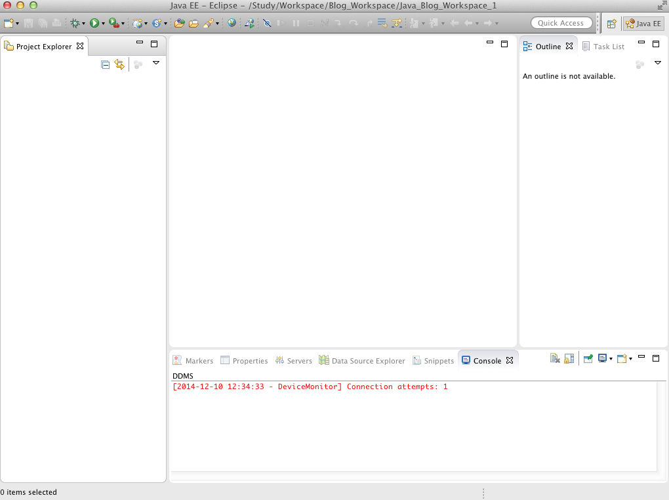Click the Search flashlight icon
The height and width of the screenshot is (500, 669).
point(208,23)
